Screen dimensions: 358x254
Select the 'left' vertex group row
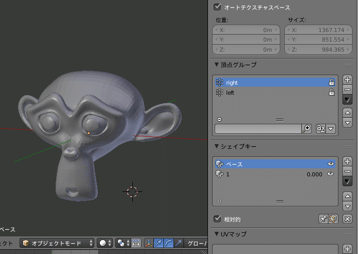click(275, 92)
